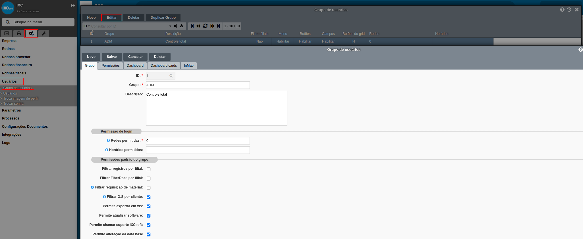Uncheck Permite atualizar software checkbox
The image size is (583, 239).
(x=148, y=216)
